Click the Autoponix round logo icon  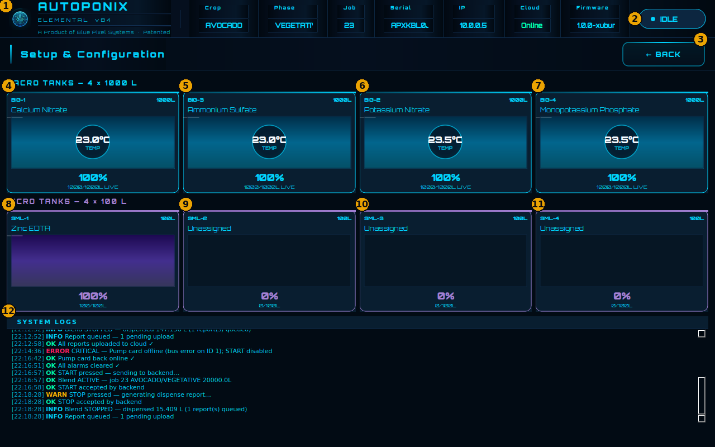coord(20,19)
